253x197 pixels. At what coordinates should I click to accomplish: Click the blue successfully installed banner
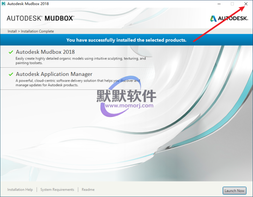126,40
